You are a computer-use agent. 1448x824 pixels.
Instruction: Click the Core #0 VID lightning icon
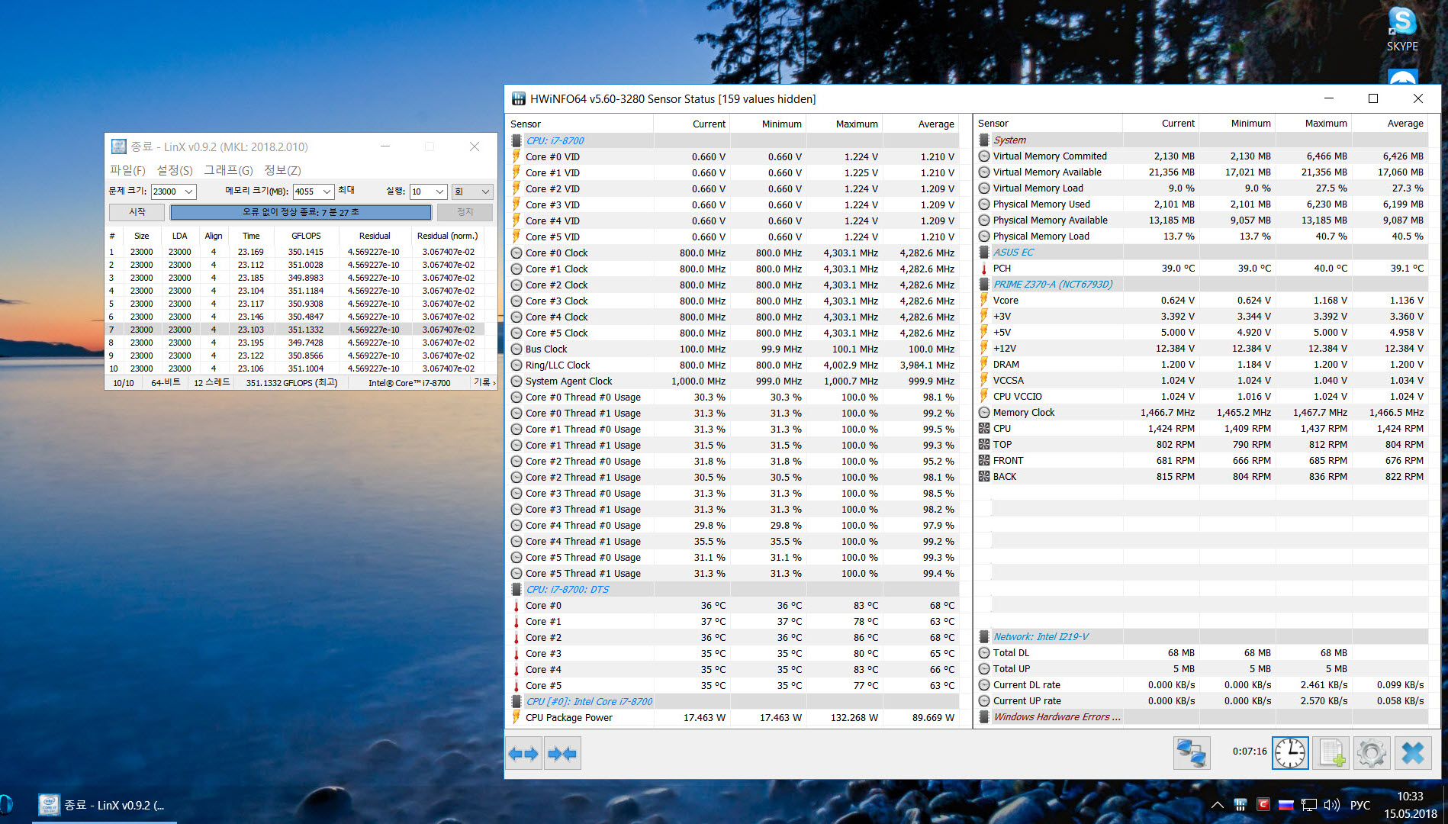516,156
